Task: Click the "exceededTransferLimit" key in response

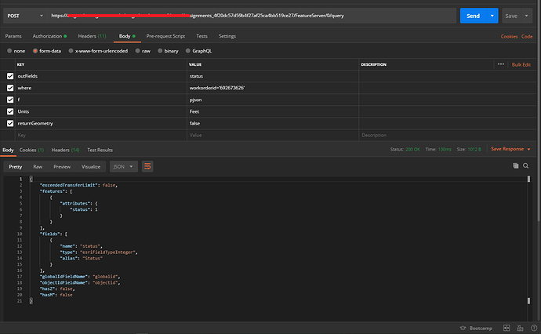Action: coord(69,185)
